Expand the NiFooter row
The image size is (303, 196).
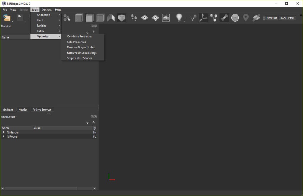coord(4,136)
